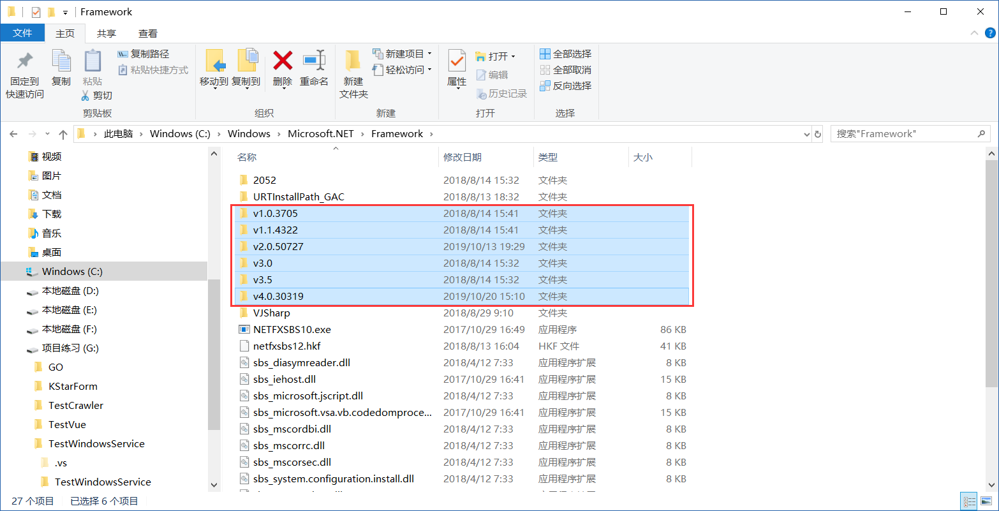The height and width of the screenshot is (511, 999).
Task: Click inside the 搜索Framework search box
Action: pyautogui.click(x=906, y=133)
